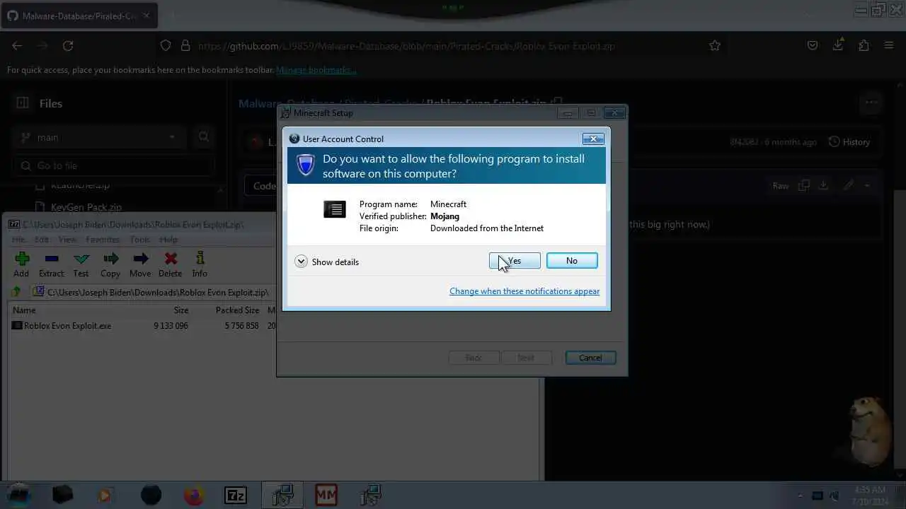
Task: Download raw file icon on GitHub
Action: (823, 186)
